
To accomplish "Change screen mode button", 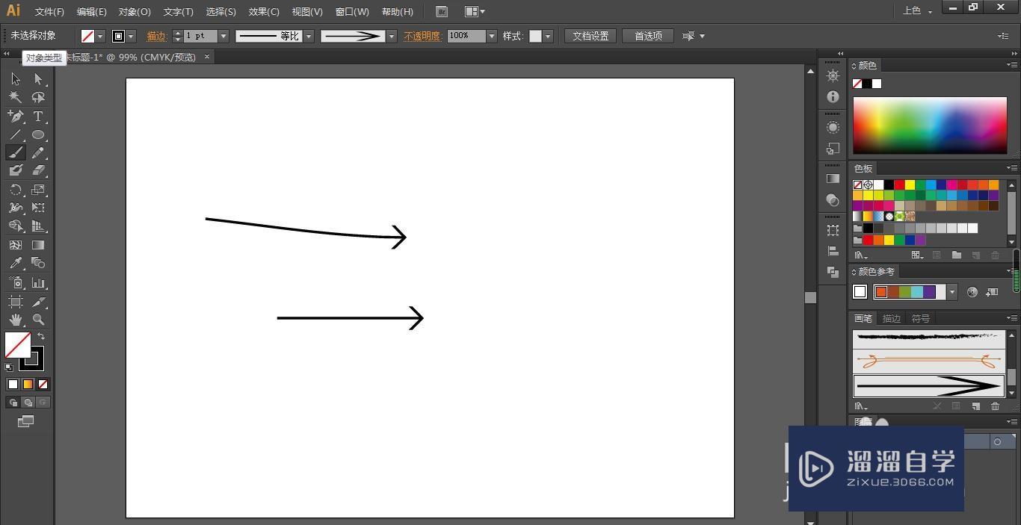I will tap(26, 421).
